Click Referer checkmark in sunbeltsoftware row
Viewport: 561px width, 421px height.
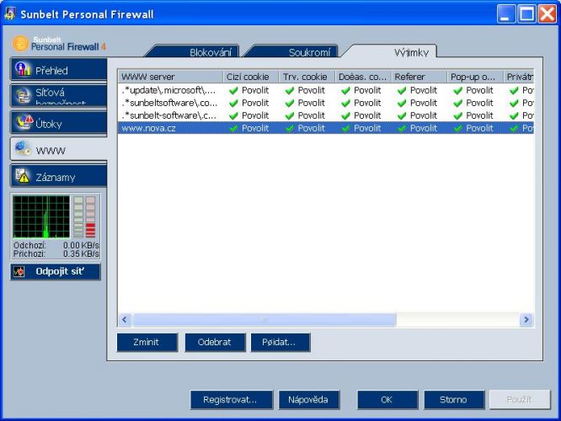point(402,103)
